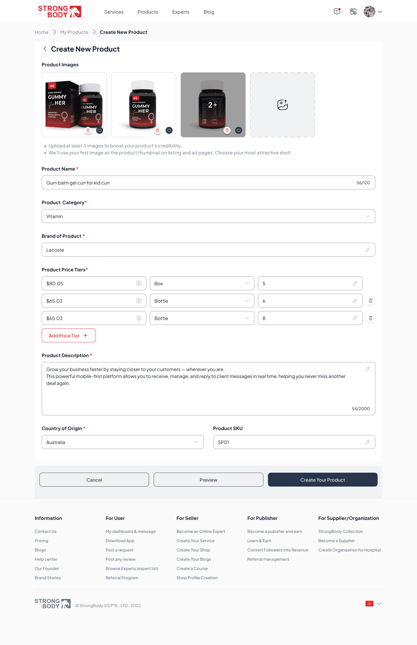Open Pricing footer link

coord(41,541)
